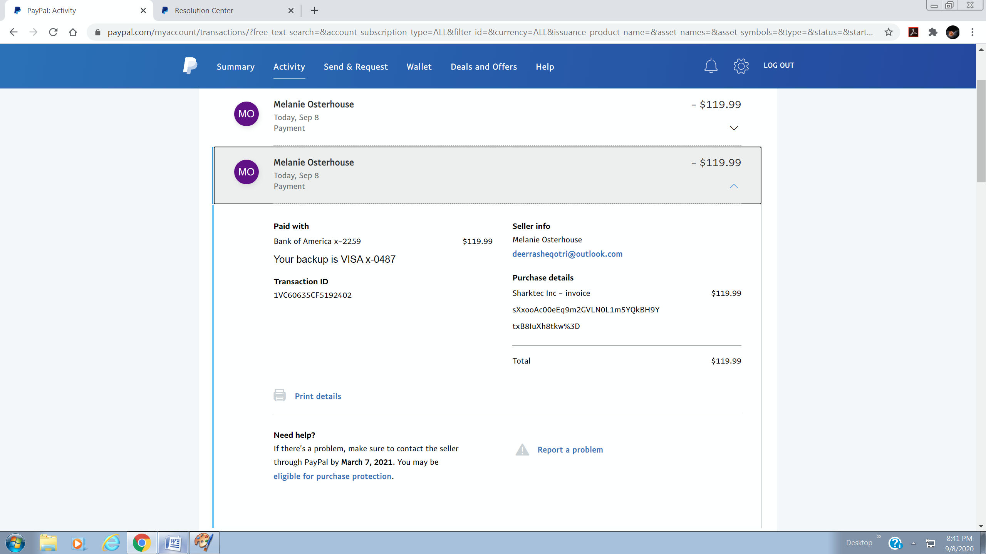
Task: Open the notifications bell
Action: coord(711,66)
